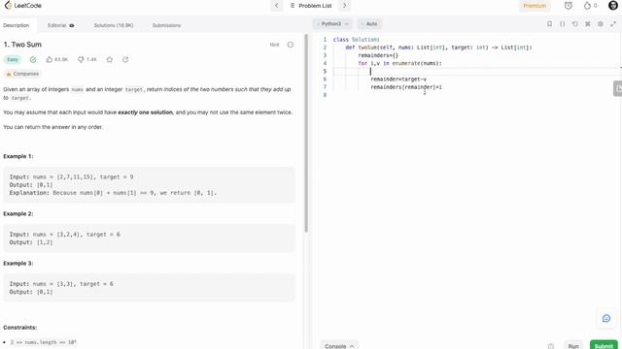Open editor settings gear icon
The image size is (622, 349).
[601, 24]
